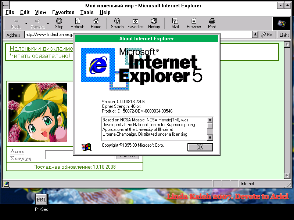Click OK to close the About dialog

pos(200,147)
